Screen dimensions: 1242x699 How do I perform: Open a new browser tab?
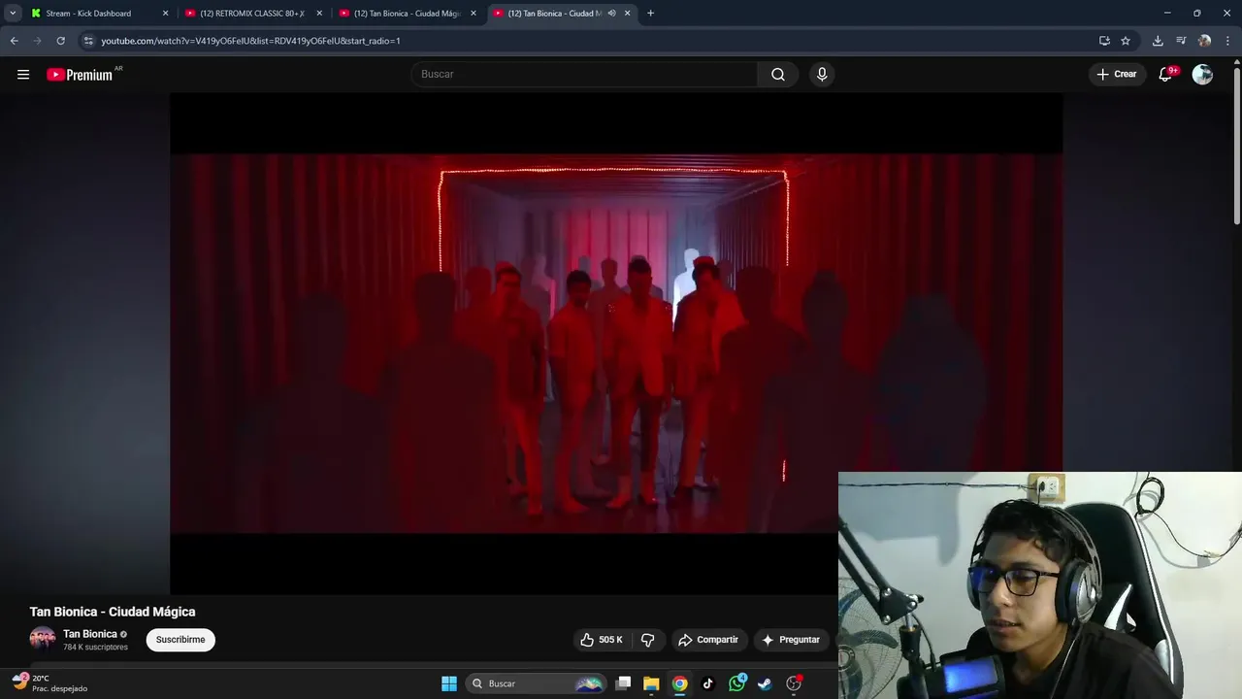(x=650, y=14)
